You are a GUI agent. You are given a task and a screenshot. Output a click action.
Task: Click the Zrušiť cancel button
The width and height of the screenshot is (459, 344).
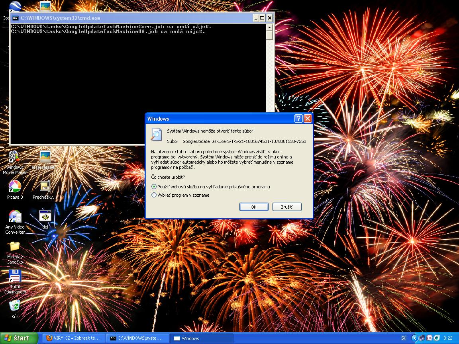pyautogui.click(x=286, y=207)
